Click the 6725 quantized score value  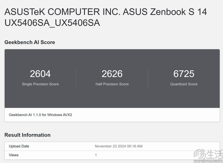tap(184, 74)
